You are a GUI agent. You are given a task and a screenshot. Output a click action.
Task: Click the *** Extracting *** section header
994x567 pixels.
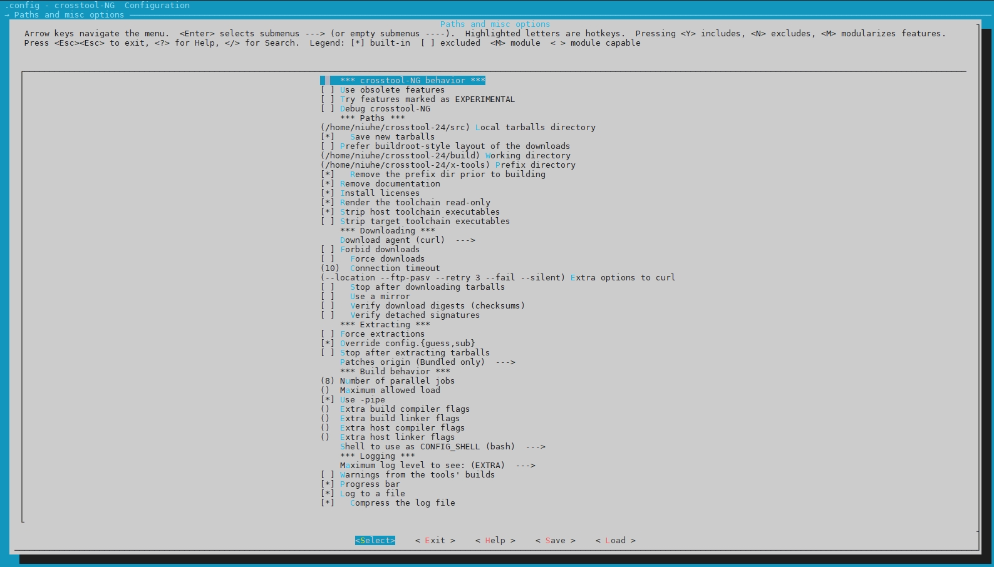[385, 325]
